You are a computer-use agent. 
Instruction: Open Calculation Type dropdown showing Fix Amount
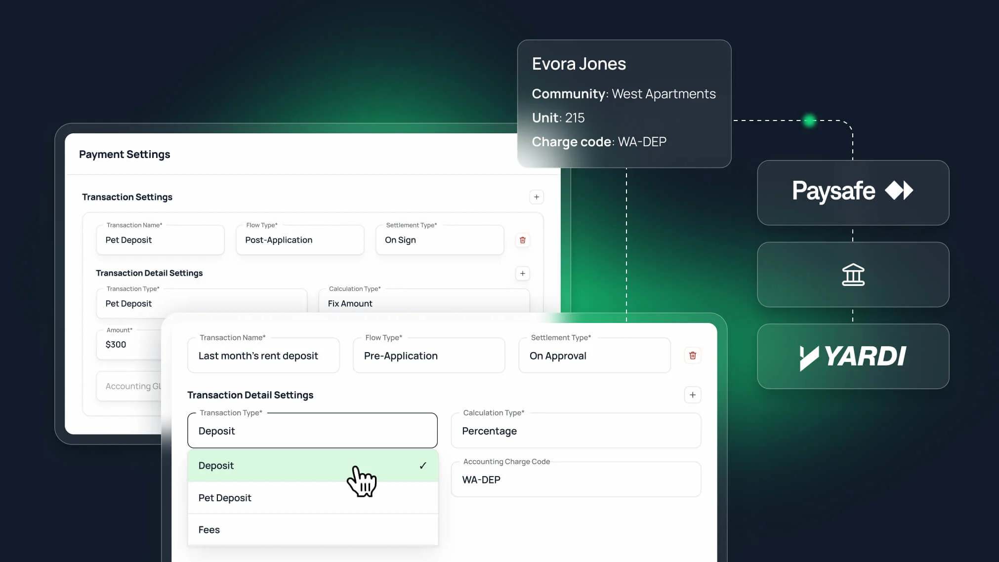[x=424, y=301]
